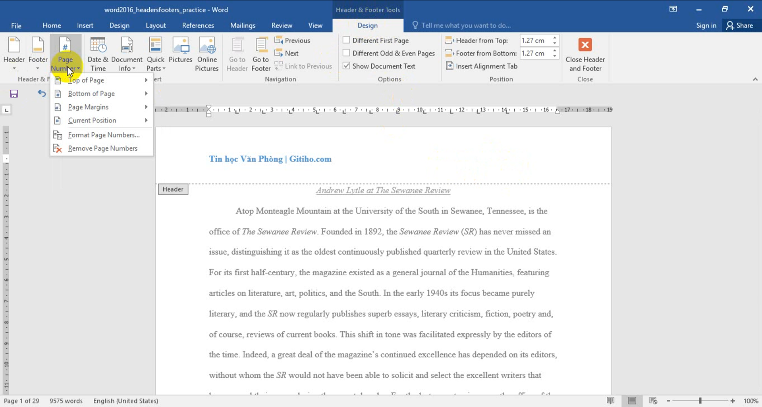The height and width of the screenshot is (407, 762).
Task: Save document via quick access icon
Action: click(x=14, y=94)
